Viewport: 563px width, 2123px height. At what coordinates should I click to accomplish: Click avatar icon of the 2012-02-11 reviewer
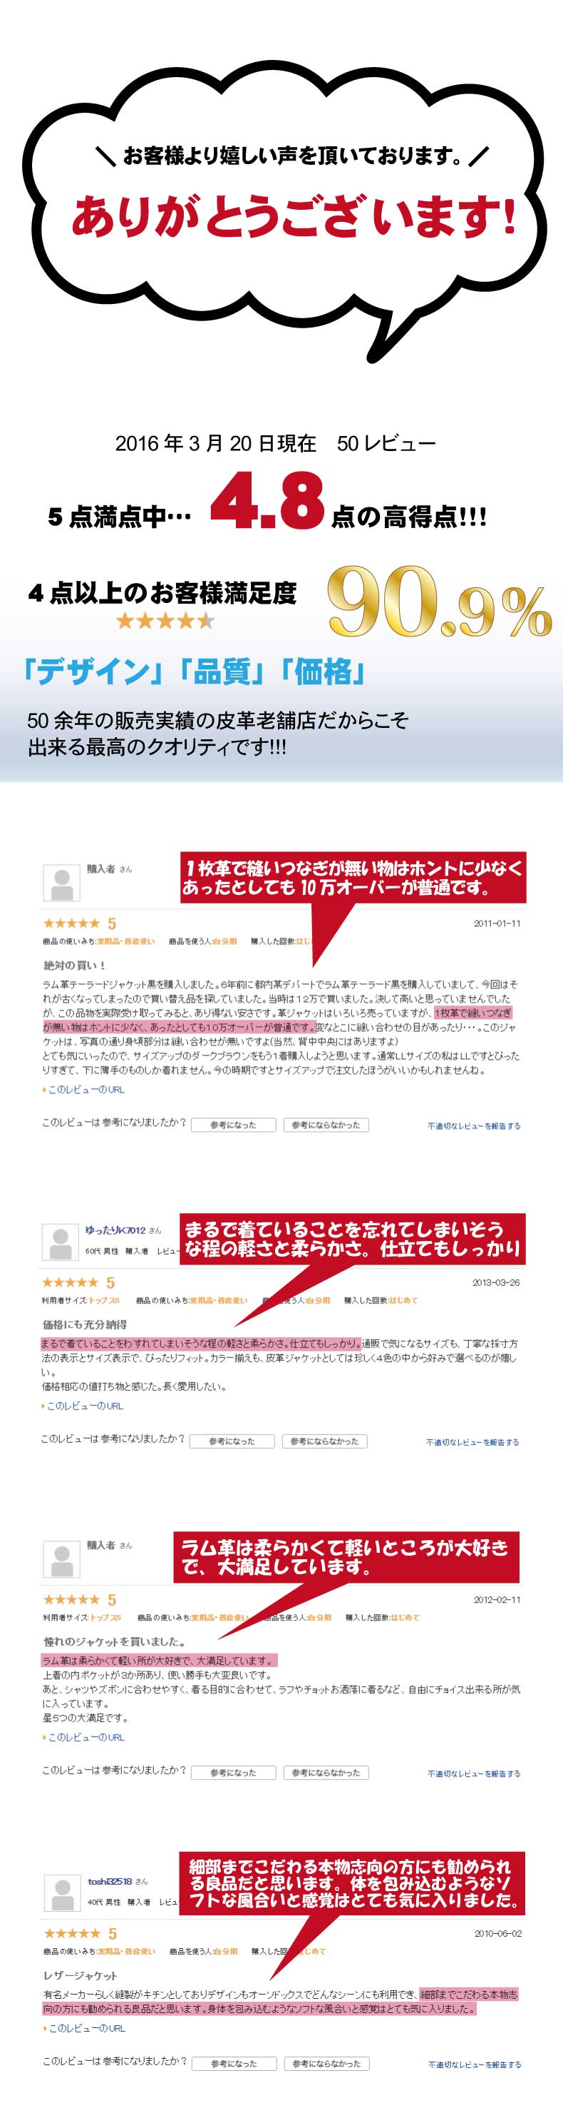point(61,1559)
